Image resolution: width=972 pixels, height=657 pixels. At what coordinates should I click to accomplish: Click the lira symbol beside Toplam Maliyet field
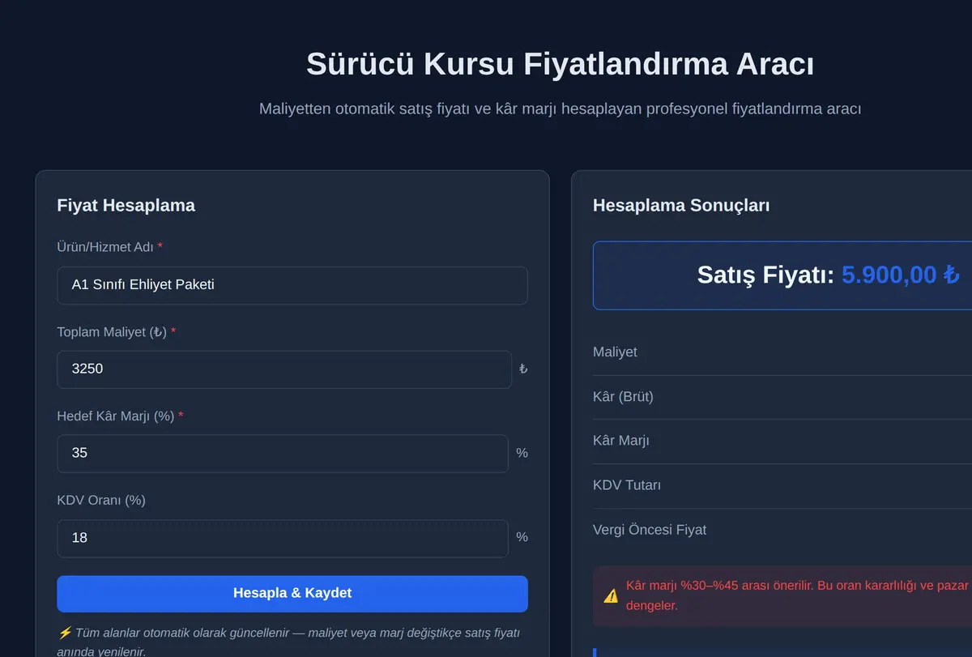tap(522, 369)
